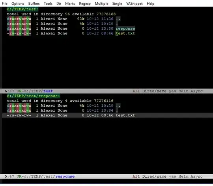The image size is (213, 186).
Task: Open the Options menu
Action: point(18,4)
